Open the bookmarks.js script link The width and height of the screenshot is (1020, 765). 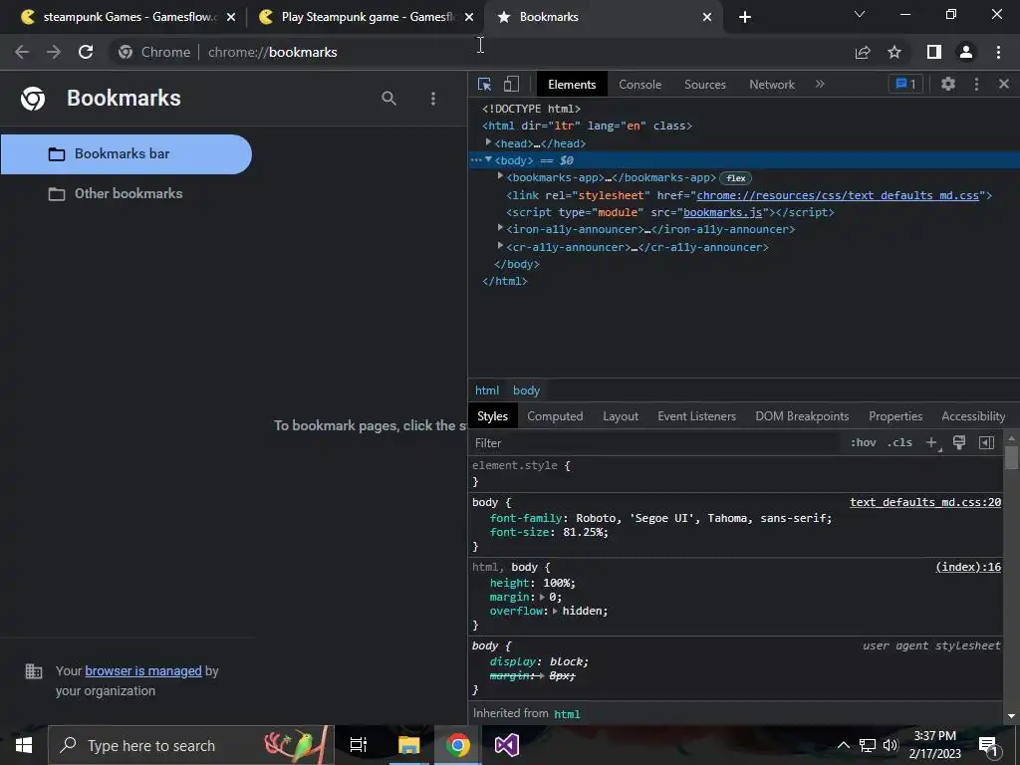click(723, 212)
